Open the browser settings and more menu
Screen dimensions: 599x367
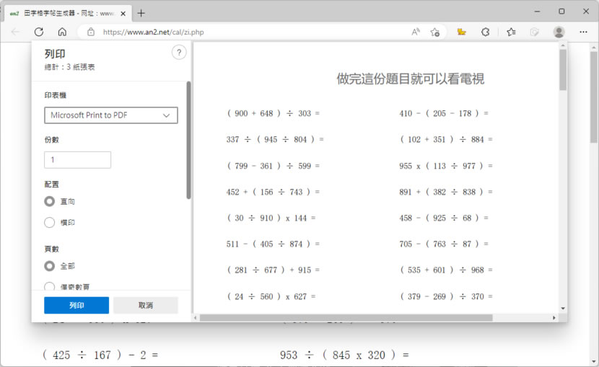tap(583, 32)
